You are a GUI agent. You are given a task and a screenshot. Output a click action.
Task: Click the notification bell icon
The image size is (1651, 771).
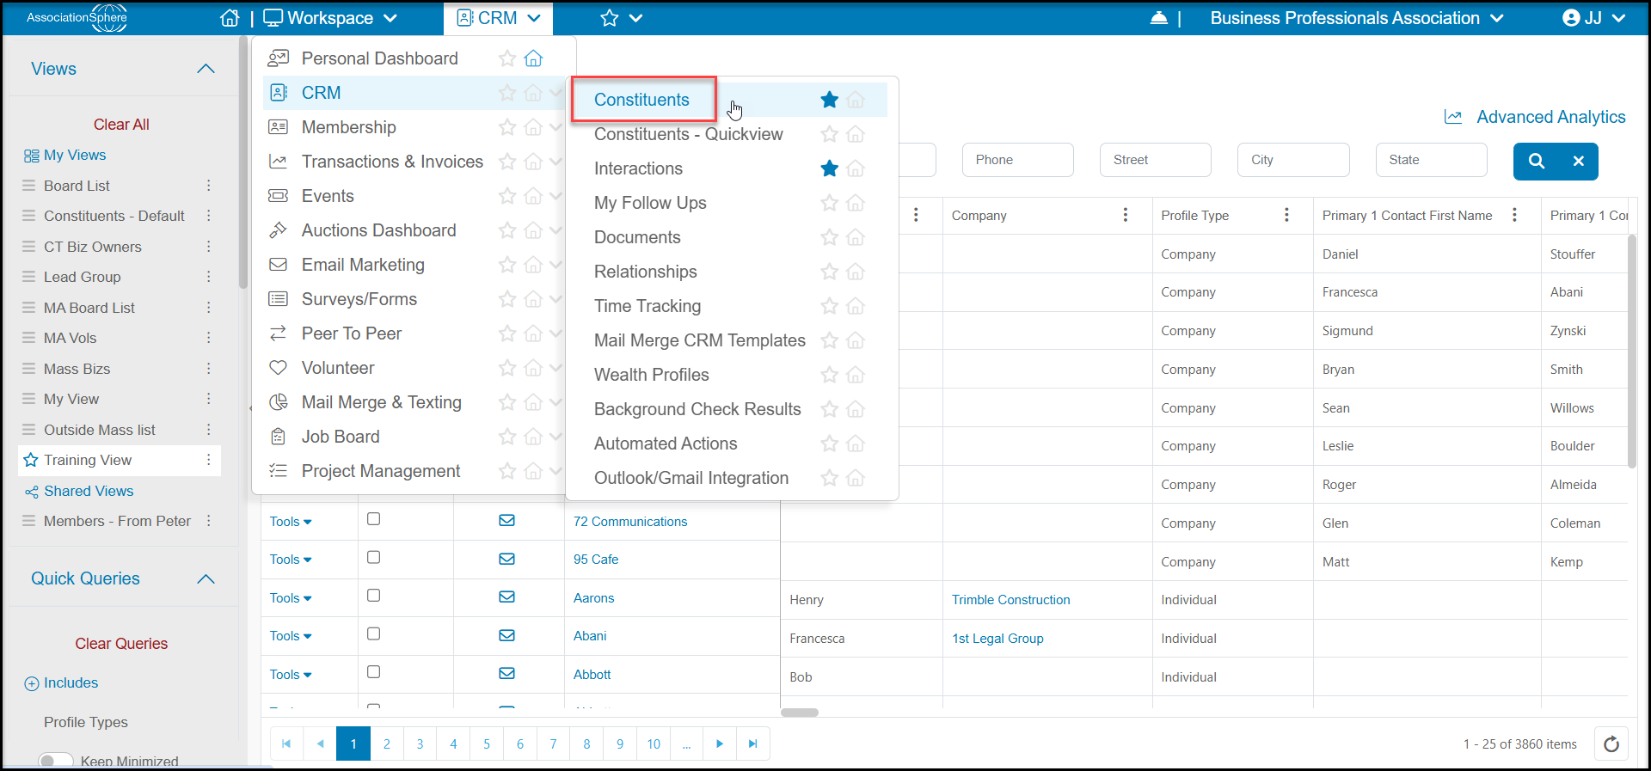[1159, 18]
